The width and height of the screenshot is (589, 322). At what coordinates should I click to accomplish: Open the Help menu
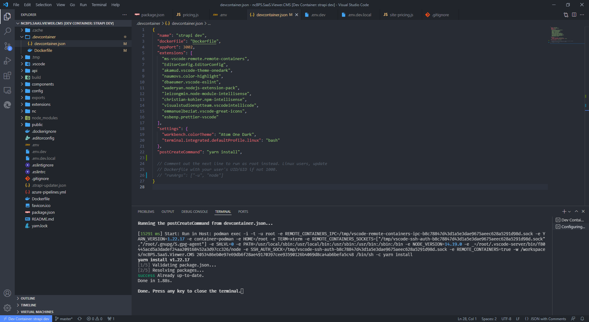[115, 5]
